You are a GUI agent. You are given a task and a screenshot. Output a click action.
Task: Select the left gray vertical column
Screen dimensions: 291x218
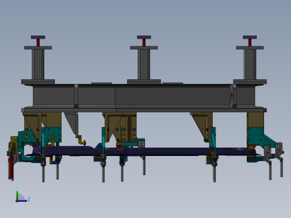(38, 64)
